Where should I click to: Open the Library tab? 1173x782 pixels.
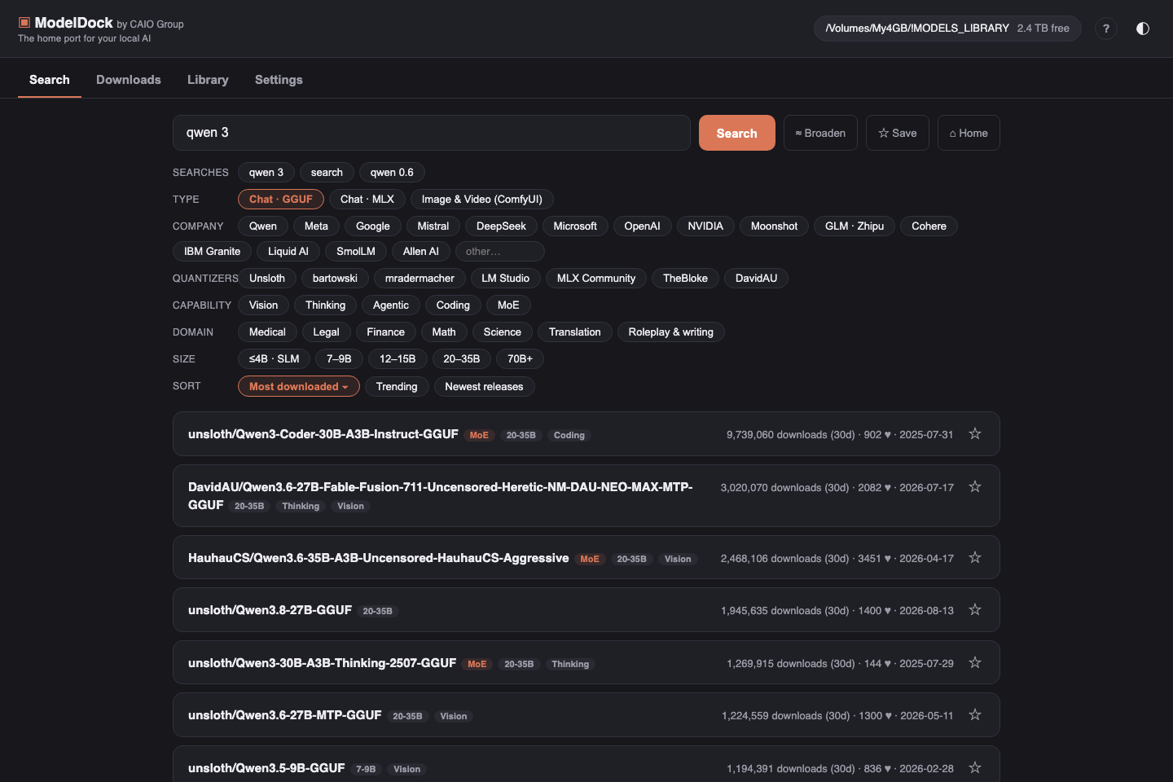pyautogui.click(x=208, y=80)
